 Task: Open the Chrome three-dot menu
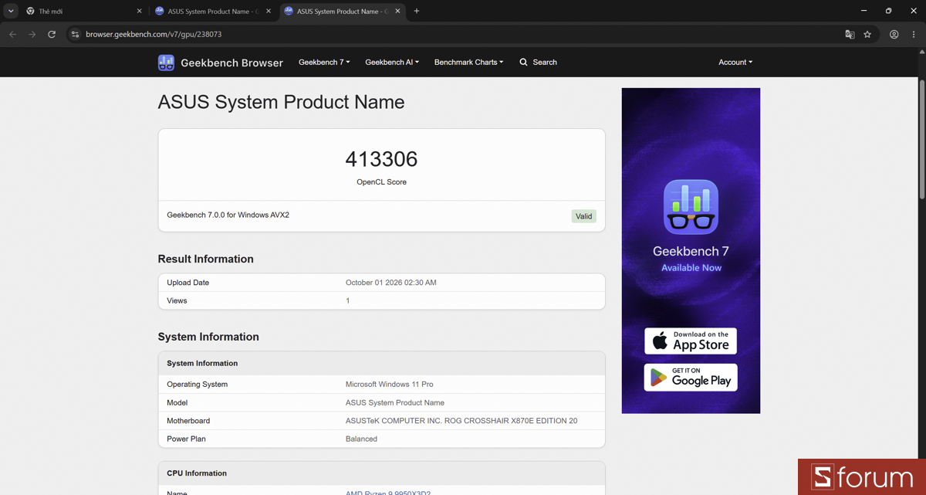pos(914,34)
